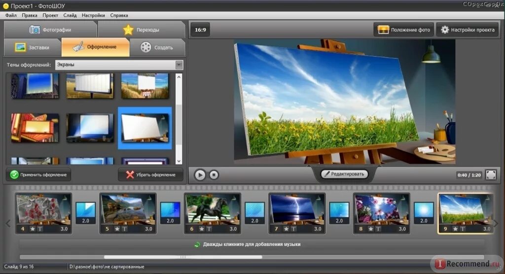Select the blue billboard screen theme thumbnail
The height and width of the screenshot is (274, 505).
[x=35, y=86]
